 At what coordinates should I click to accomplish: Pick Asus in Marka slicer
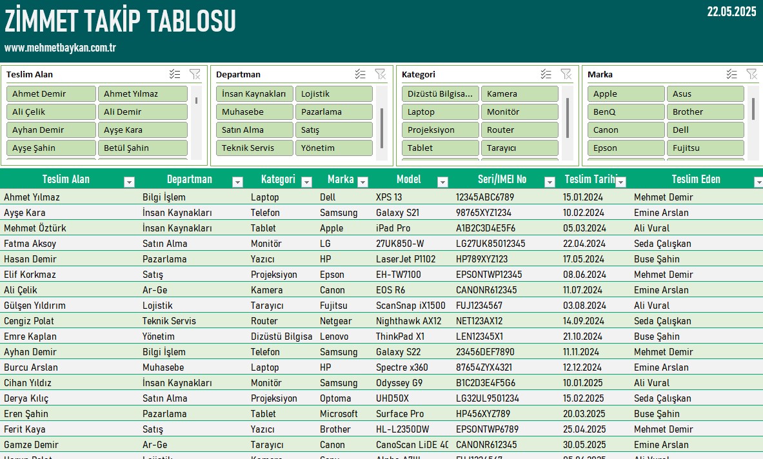coord(706,94)
